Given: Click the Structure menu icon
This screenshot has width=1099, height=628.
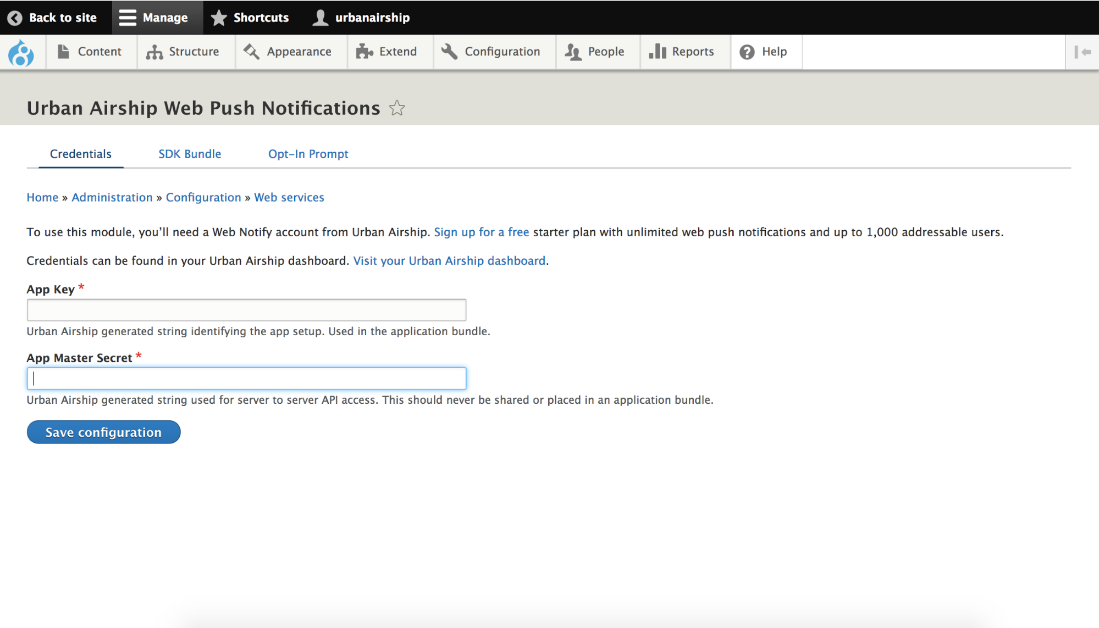Looking at the screenshot, I should 154,51.
